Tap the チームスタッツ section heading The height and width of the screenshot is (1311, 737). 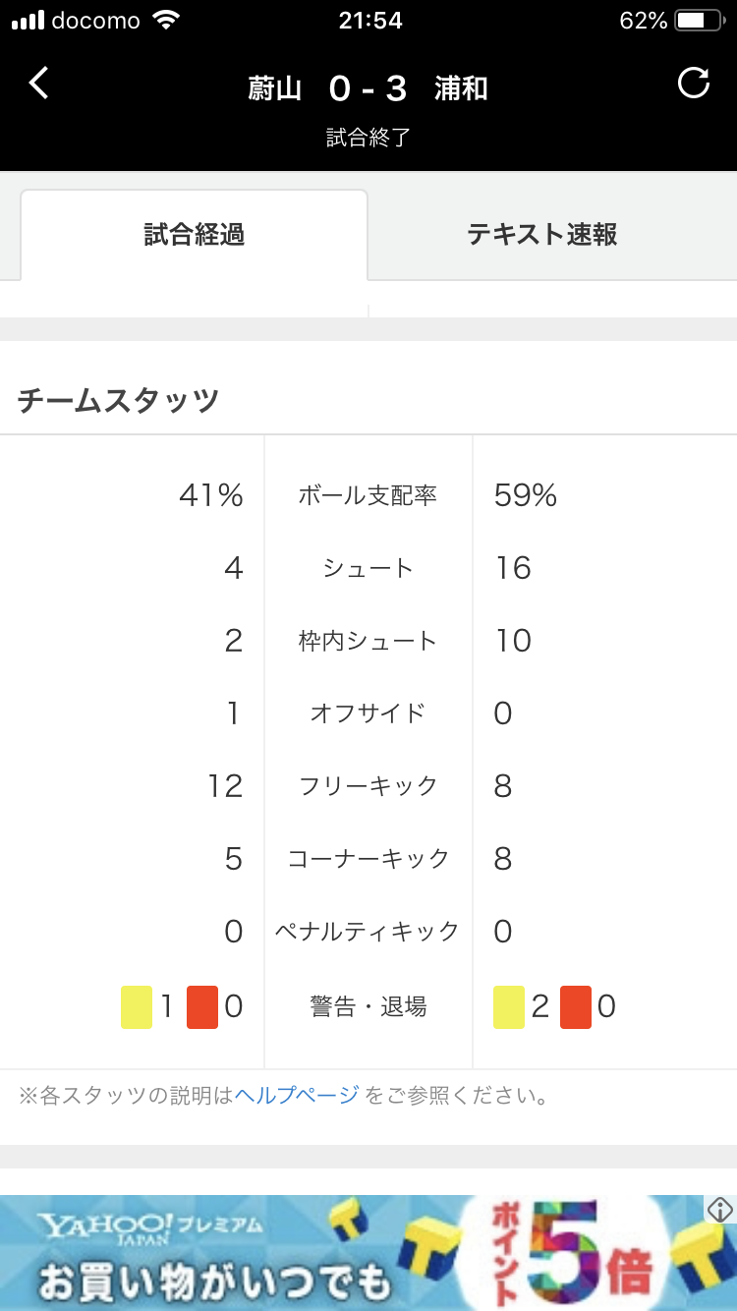point(118,401)
